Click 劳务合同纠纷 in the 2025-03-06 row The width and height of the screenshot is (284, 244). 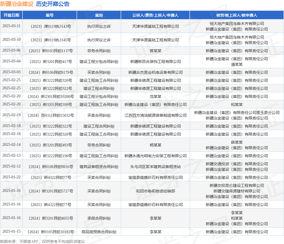point(99,51)
